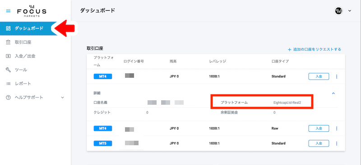361x165 pixels.
Task: Open ヘルプサポート in the sidebar
Action: pyautogui.click(x=29, y=97)
